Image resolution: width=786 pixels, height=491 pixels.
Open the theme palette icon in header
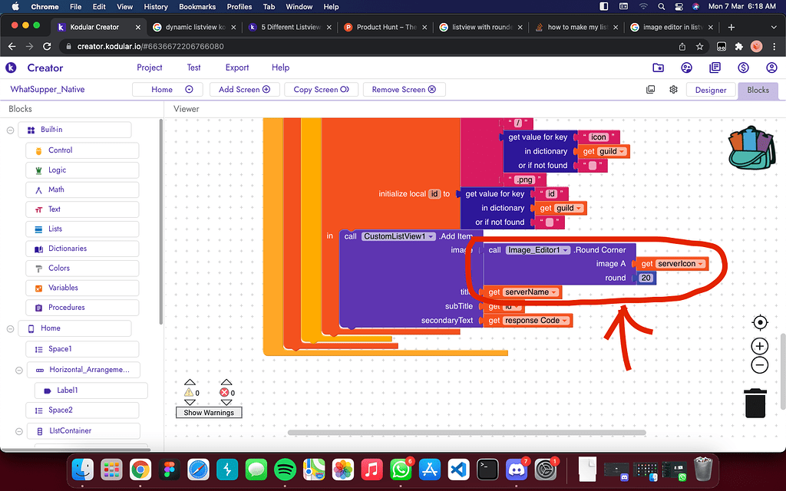click(687, 68)
